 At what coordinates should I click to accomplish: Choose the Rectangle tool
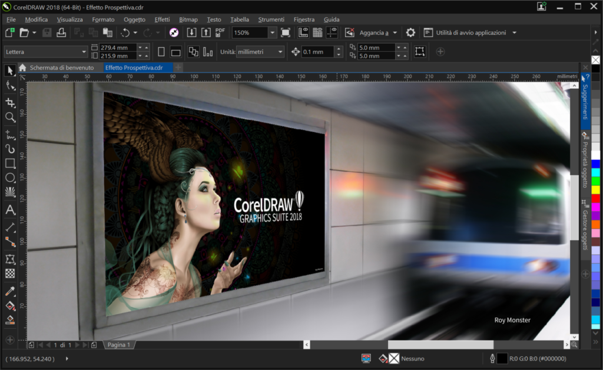(x=9, y=164)
